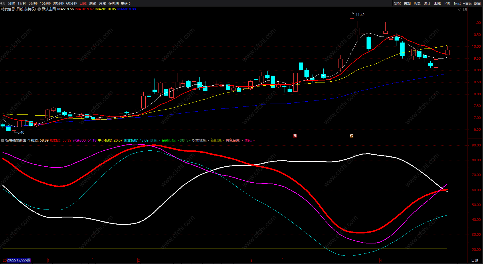Click the 基金 legend label
The image size is (483, 264).
click(x=154, y=140)
